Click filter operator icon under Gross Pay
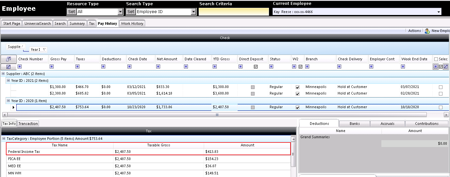This screenshot has width=450, height=177. point(52,66)
